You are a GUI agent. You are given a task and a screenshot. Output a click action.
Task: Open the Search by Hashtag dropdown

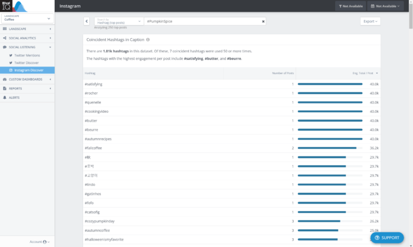(118, 21)
